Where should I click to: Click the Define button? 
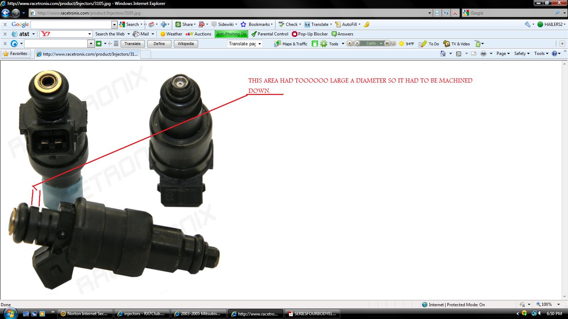[159, 44]
